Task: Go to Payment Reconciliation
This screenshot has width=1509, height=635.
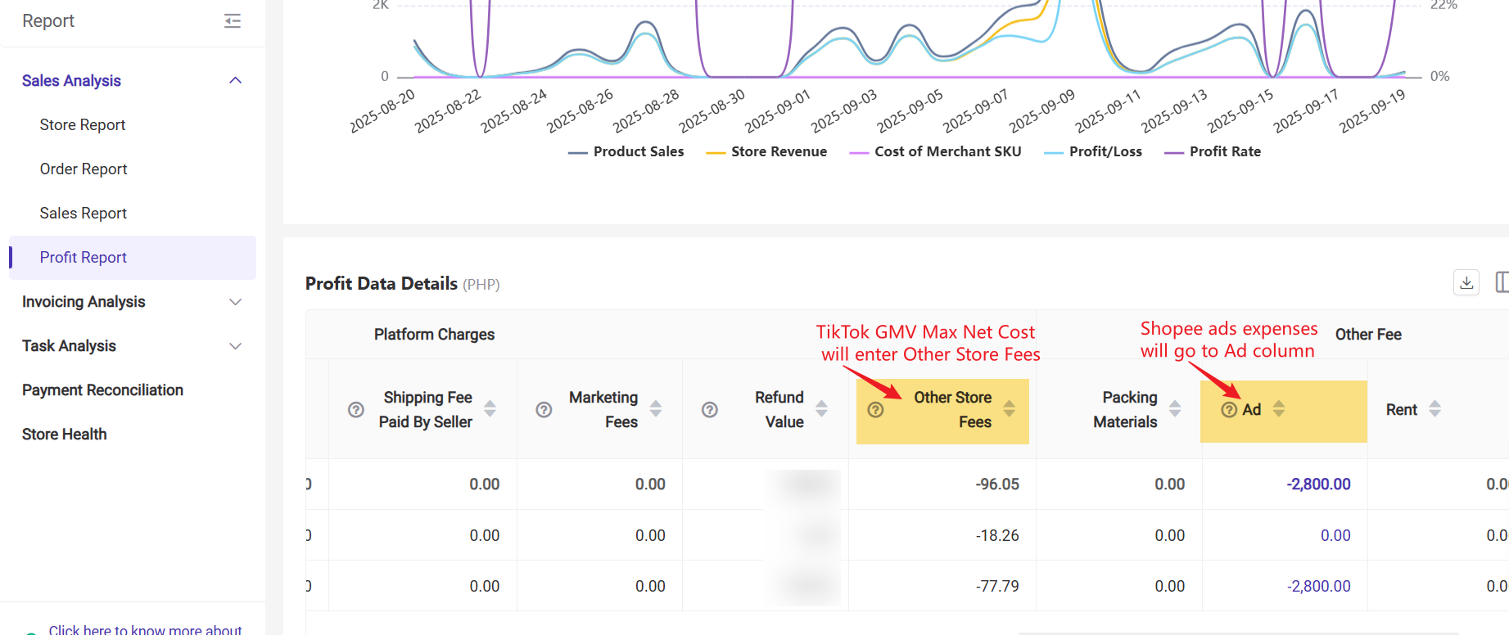Action: coord(102,390)
